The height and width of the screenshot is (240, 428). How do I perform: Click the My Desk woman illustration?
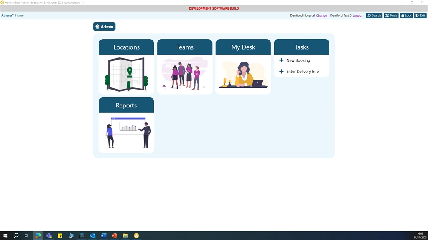(x=243, y=75)
